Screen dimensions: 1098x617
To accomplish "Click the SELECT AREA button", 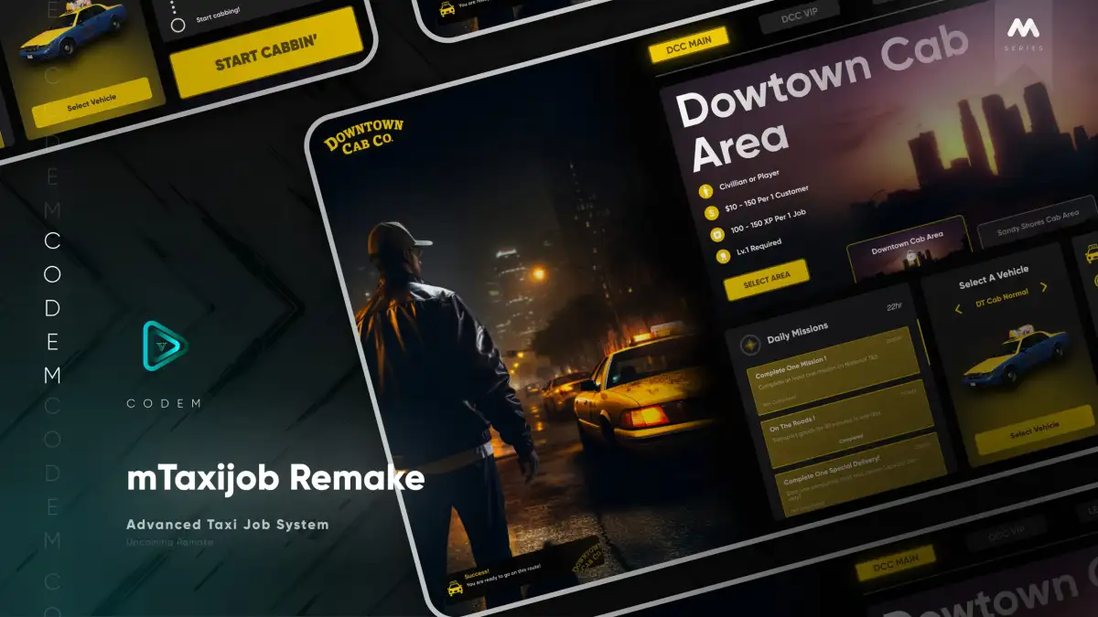I will pyautogui.click(x=767, y=280).
